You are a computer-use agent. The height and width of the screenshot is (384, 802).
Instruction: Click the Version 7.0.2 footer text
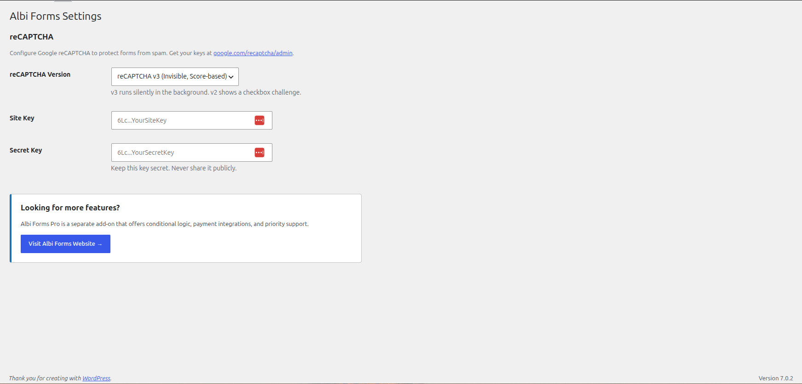[776, 378]
